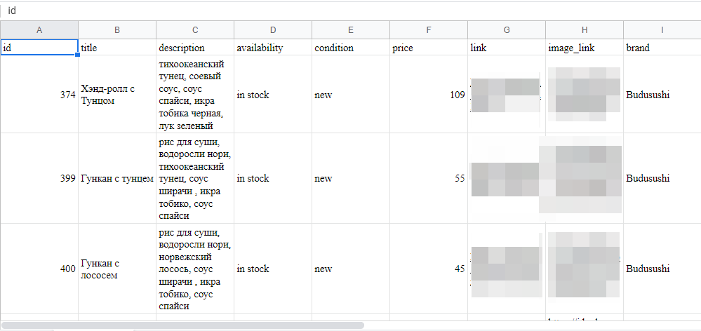Click the column C header
The height and width of the screenshot is (331, 701).
tap(194, 30)
